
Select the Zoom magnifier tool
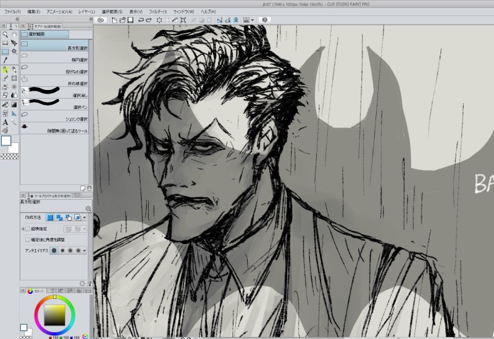tap(5, 35)
